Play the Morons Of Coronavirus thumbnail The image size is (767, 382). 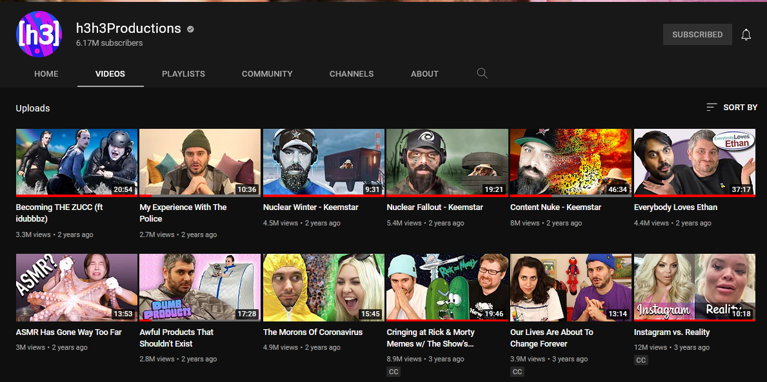point(324,287)
